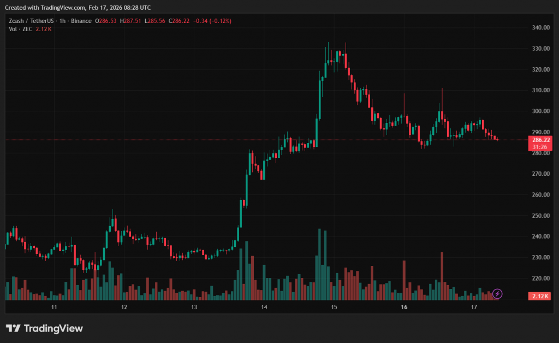Image resolution: width=559 pixels, height=343 pixels.
Task: Click the 31:26 bar countdown timer
Action: coord(540,146)
